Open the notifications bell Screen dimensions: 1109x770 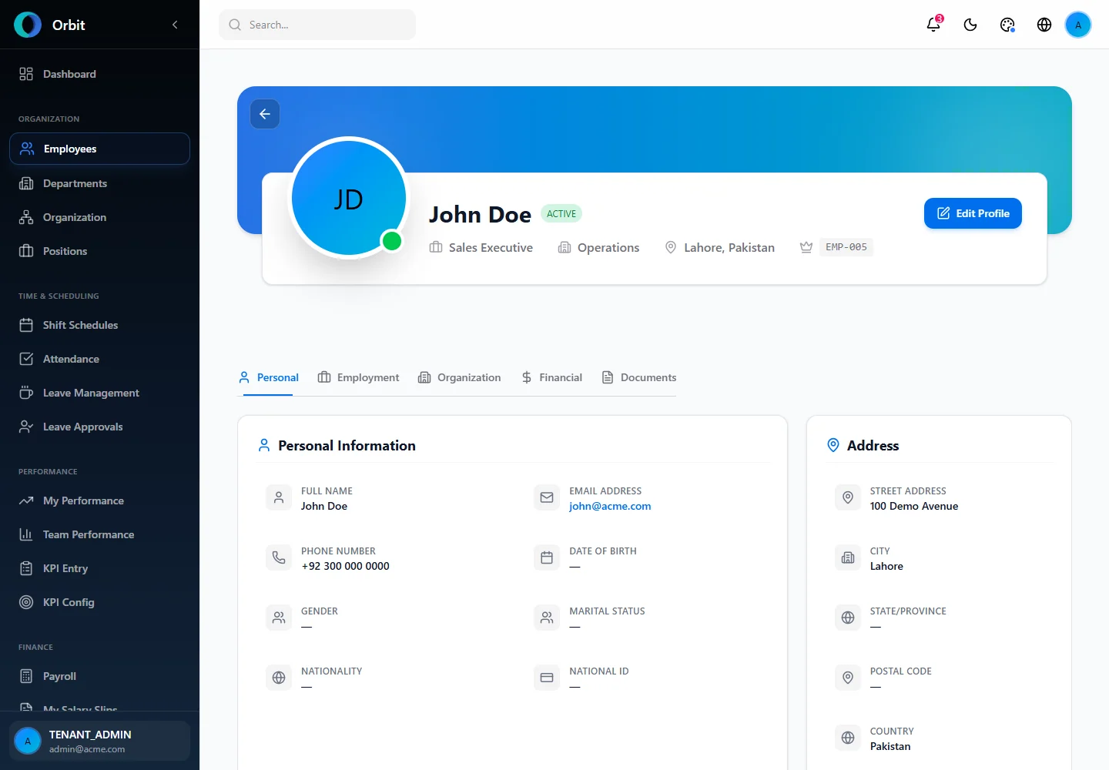pos(933,25)
